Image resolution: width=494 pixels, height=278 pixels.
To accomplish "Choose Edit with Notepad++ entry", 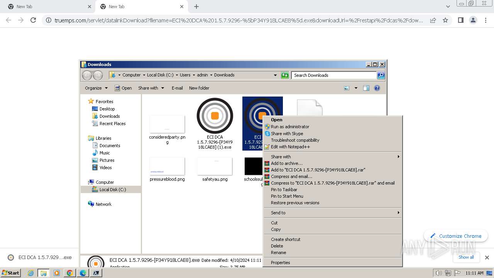I will tap(290, 147).
